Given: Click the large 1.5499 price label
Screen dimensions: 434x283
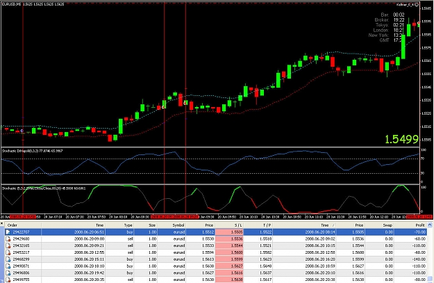Looking at the screenshot, I should click(x=401, y=140).
